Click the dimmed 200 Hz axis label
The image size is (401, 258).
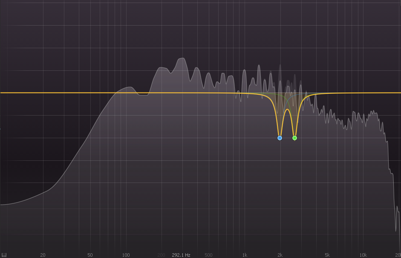(x=161, y=255)
